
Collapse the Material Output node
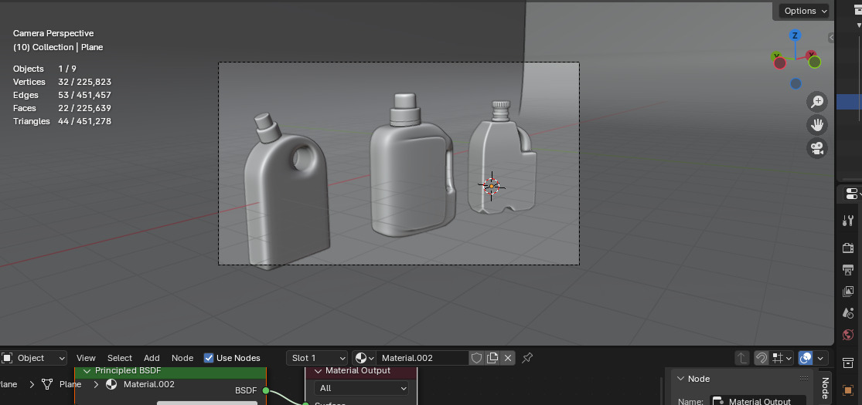tap(318, 372)
